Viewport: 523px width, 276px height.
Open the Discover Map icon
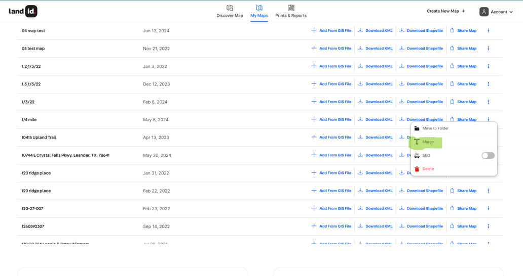230,8
